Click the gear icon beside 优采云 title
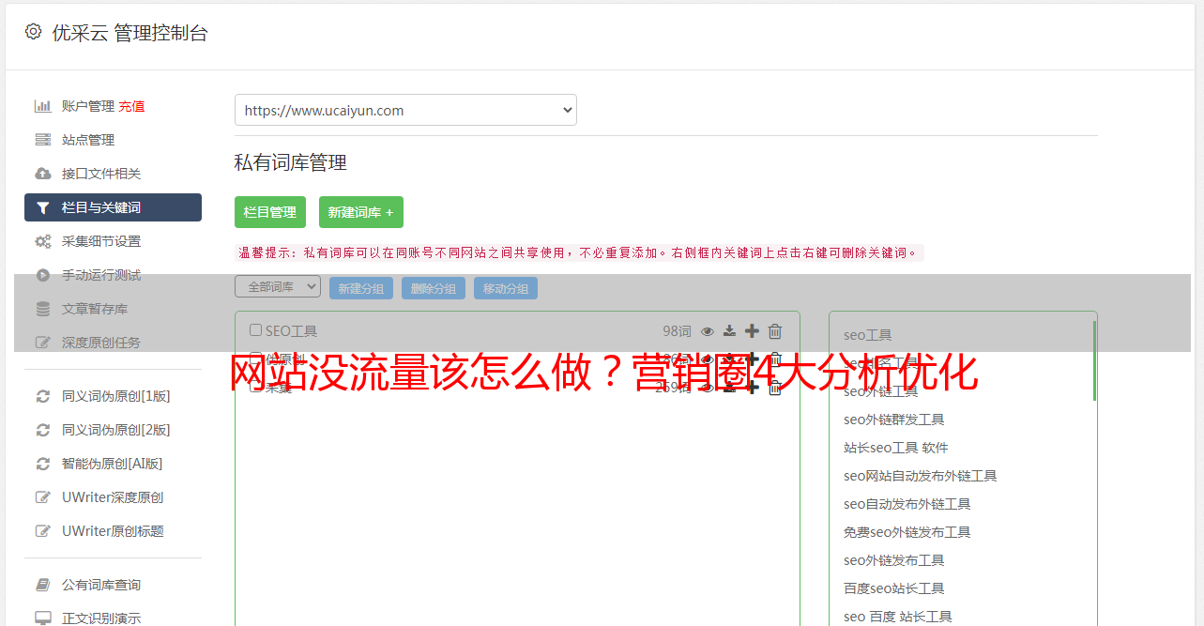Viewport: 1204px width, 626px height. click(x=34, y=32)
